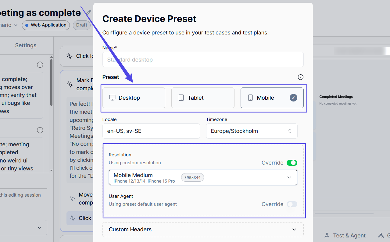Click the Web Application badge
This screenshot has height=242, width=390.
[46, 25]
